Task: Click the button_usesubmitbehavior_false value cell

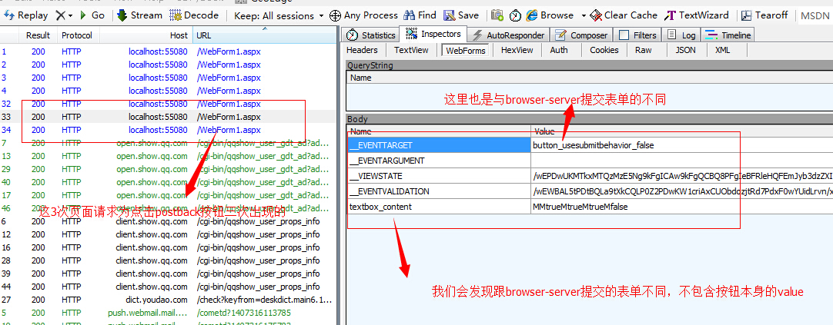Action: [x=682, y=144]
